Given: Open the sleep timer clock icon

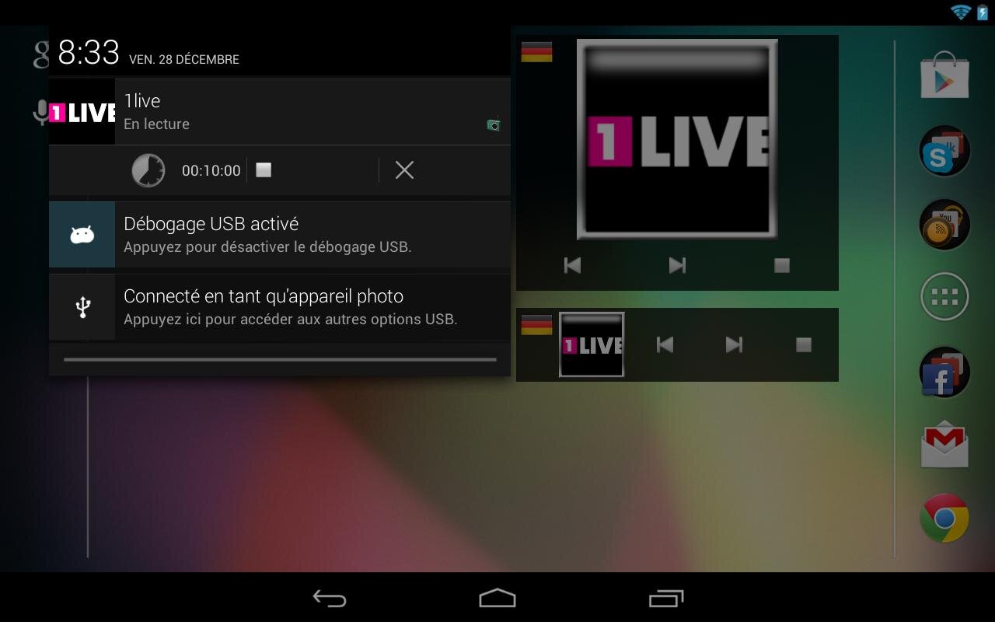Looking at the screenshot, I should [148, 170].
